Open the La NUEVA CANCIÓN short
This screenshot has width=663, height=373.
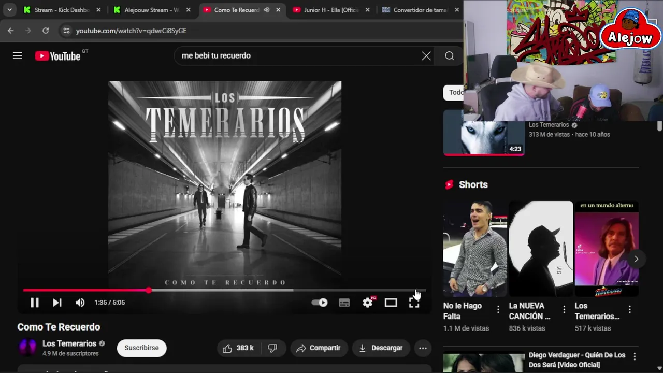541,249
